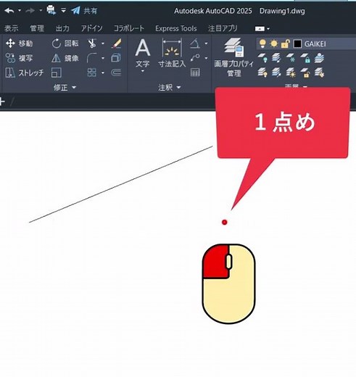Select the コラボレート ribbon tab
This screenshot has width=356, height=377.
(129, 28)
